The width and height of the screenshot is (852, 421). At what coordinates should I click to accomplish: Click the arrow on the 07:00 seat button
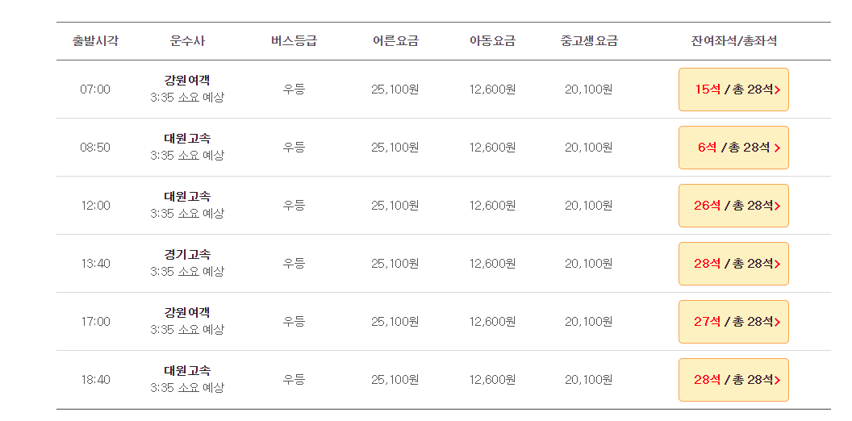point(779,90)
